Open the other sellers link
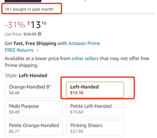Screen dimensions: 157x138 [x=85, y=59]
